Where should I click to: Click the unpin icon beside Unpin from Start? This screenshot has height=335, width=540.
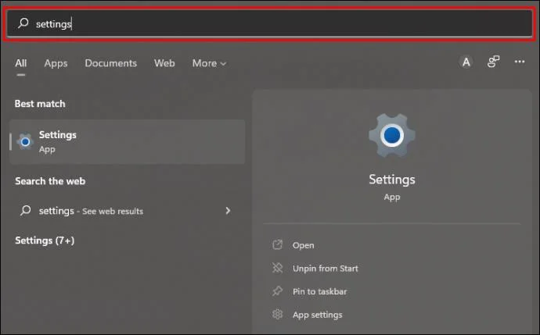[278, 268]
